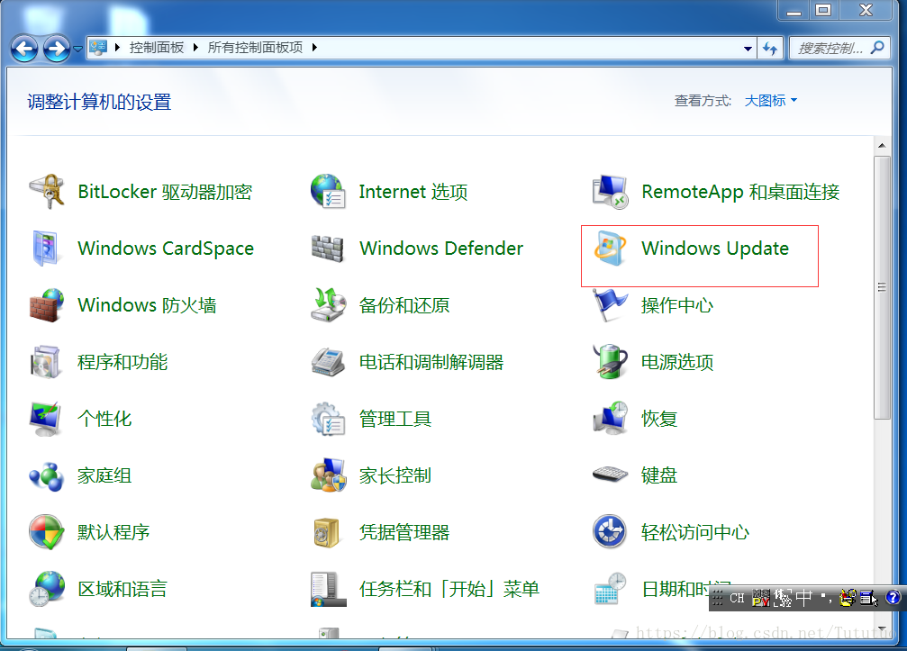
Task: Click the scrollbar down arrow
Action: pos(882,629)
